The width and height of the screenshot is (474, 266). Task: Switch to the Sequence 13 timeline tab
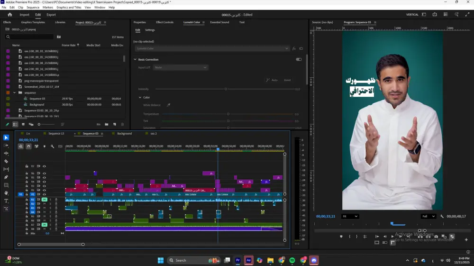pyautogui.click(x=56, y=134)
